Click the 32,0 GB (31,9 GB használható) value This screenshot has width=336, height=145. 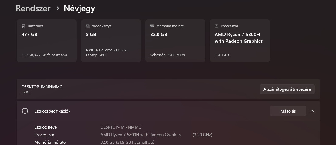[x=128, y=142]
